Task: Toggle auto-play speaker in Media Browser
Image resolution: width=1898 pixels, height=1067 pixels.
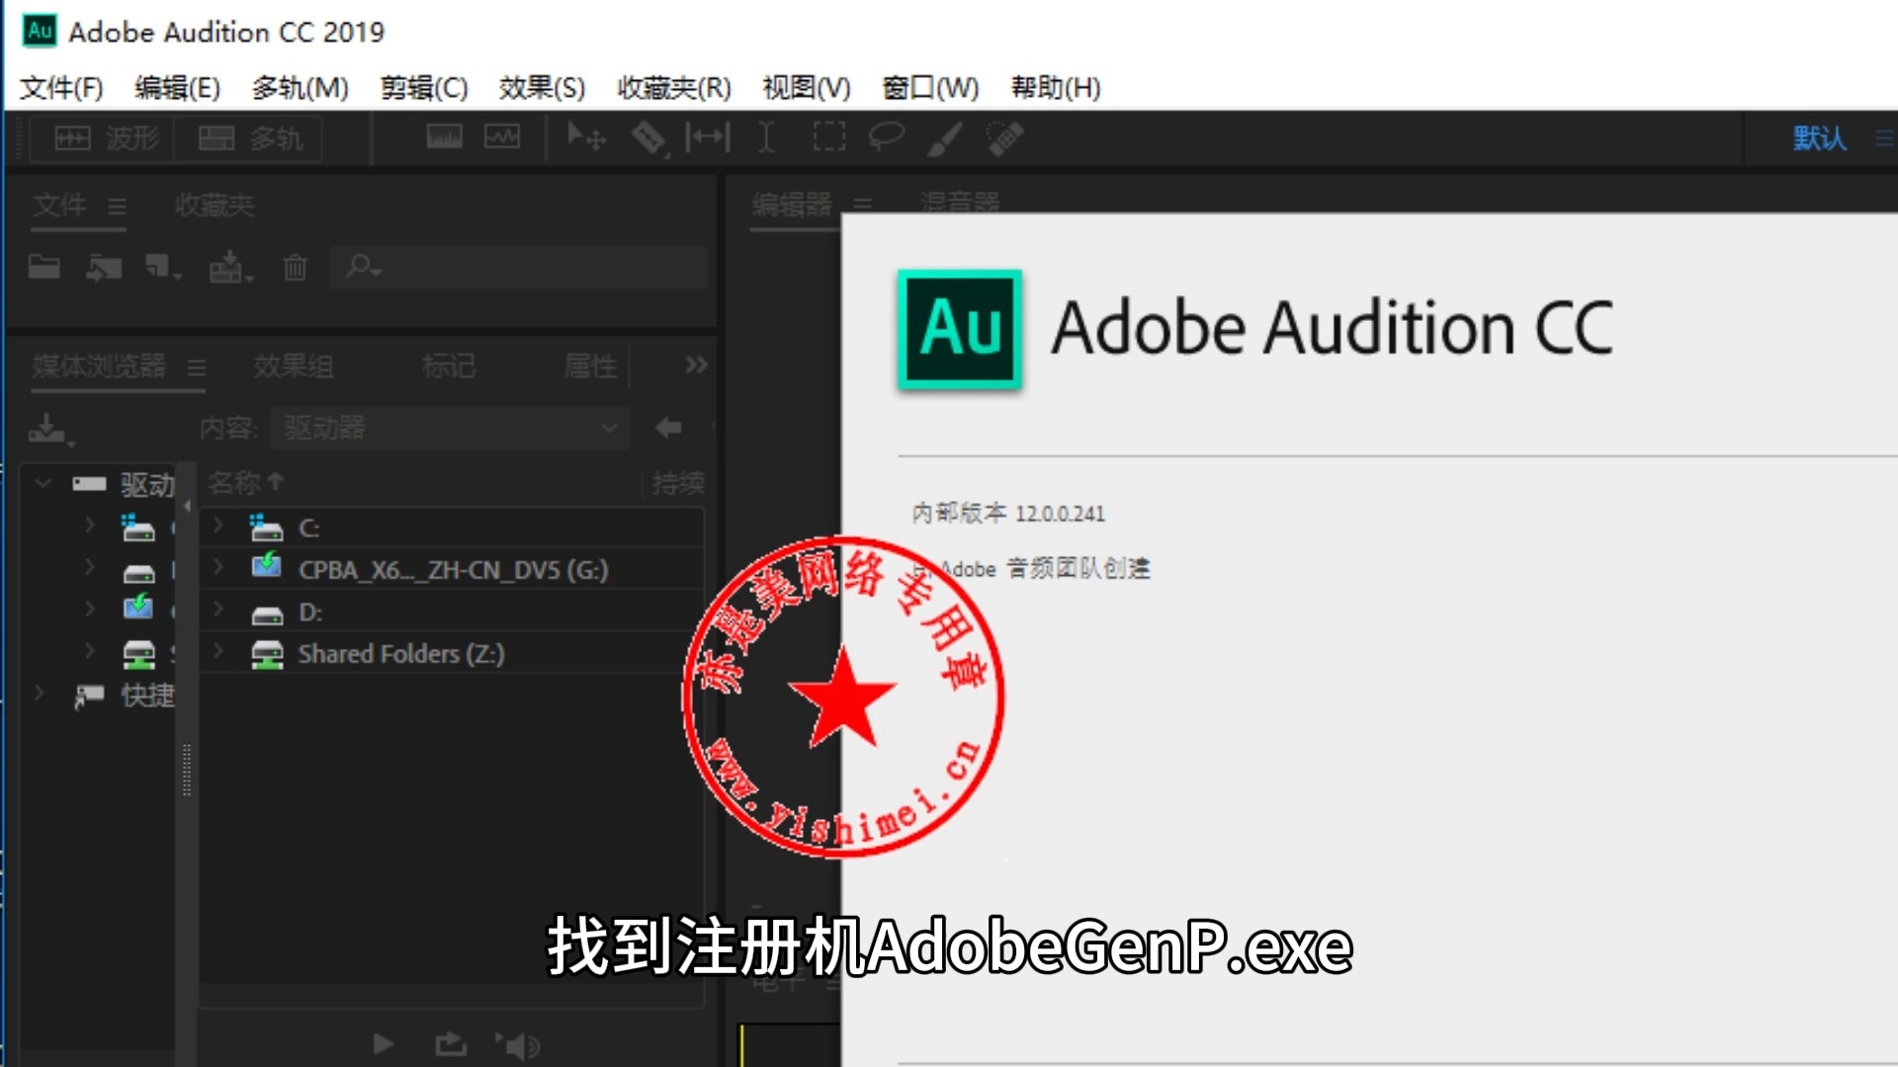Action: [517, 1044]
